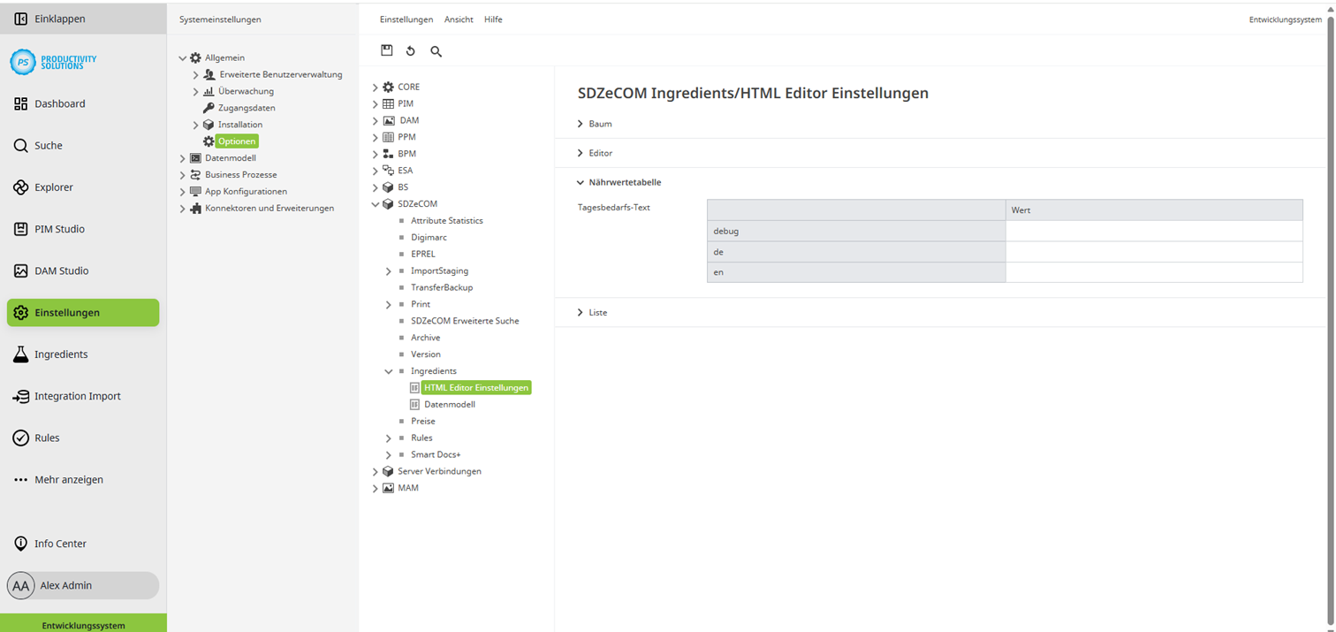Click the refresh icon in the toolbar
Image resolution: width=1336 pixels, height=632 pixels.
[411, 50]
